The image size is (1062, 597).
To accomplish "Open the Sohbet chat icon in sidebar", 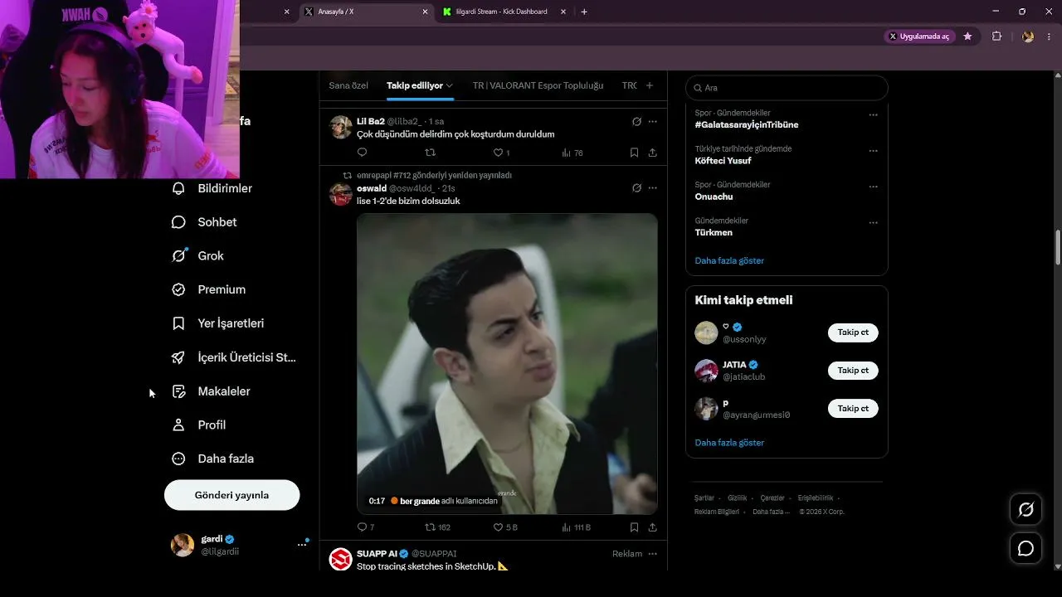I will point(178,222).
